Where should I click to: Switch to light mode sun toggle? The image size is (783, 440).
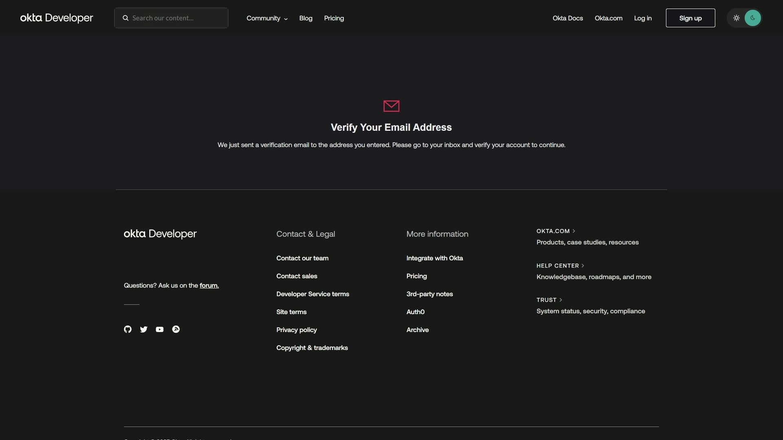736,18
